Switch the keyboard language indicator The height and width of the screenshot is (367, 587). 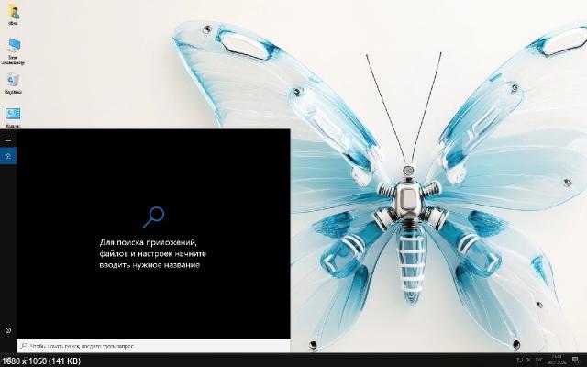[539, 360]
